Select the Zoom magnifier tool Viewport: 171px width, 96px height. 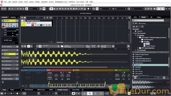click(71, 9)
